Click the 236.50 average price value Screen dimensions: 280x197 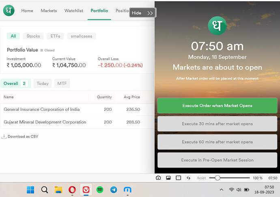pyautogui.click(x=133, y=109)
